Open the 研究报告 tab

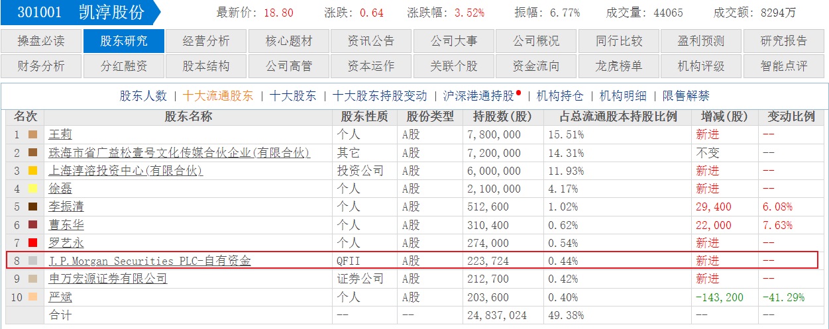[x=785, y=41]
